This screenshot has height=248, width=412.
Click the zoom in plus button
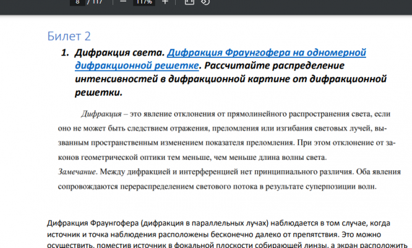point(165,2)
